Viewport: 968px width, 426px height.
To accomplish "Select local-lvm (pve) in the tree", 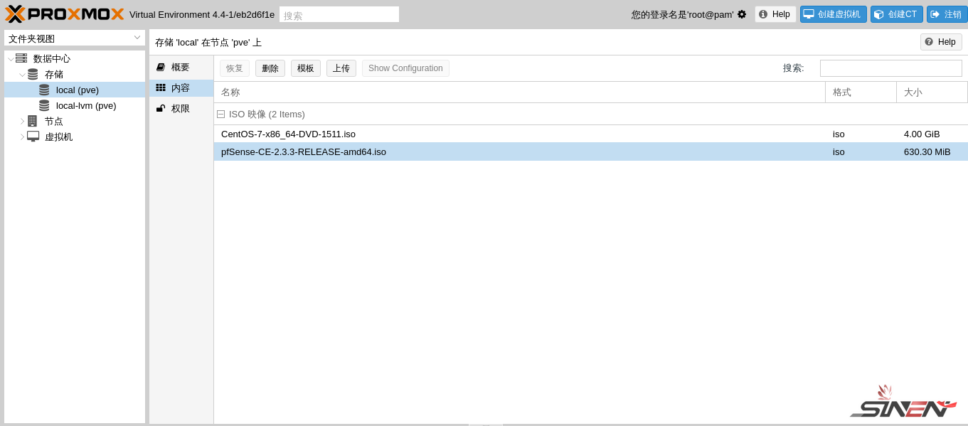I will tap(75, 105).
